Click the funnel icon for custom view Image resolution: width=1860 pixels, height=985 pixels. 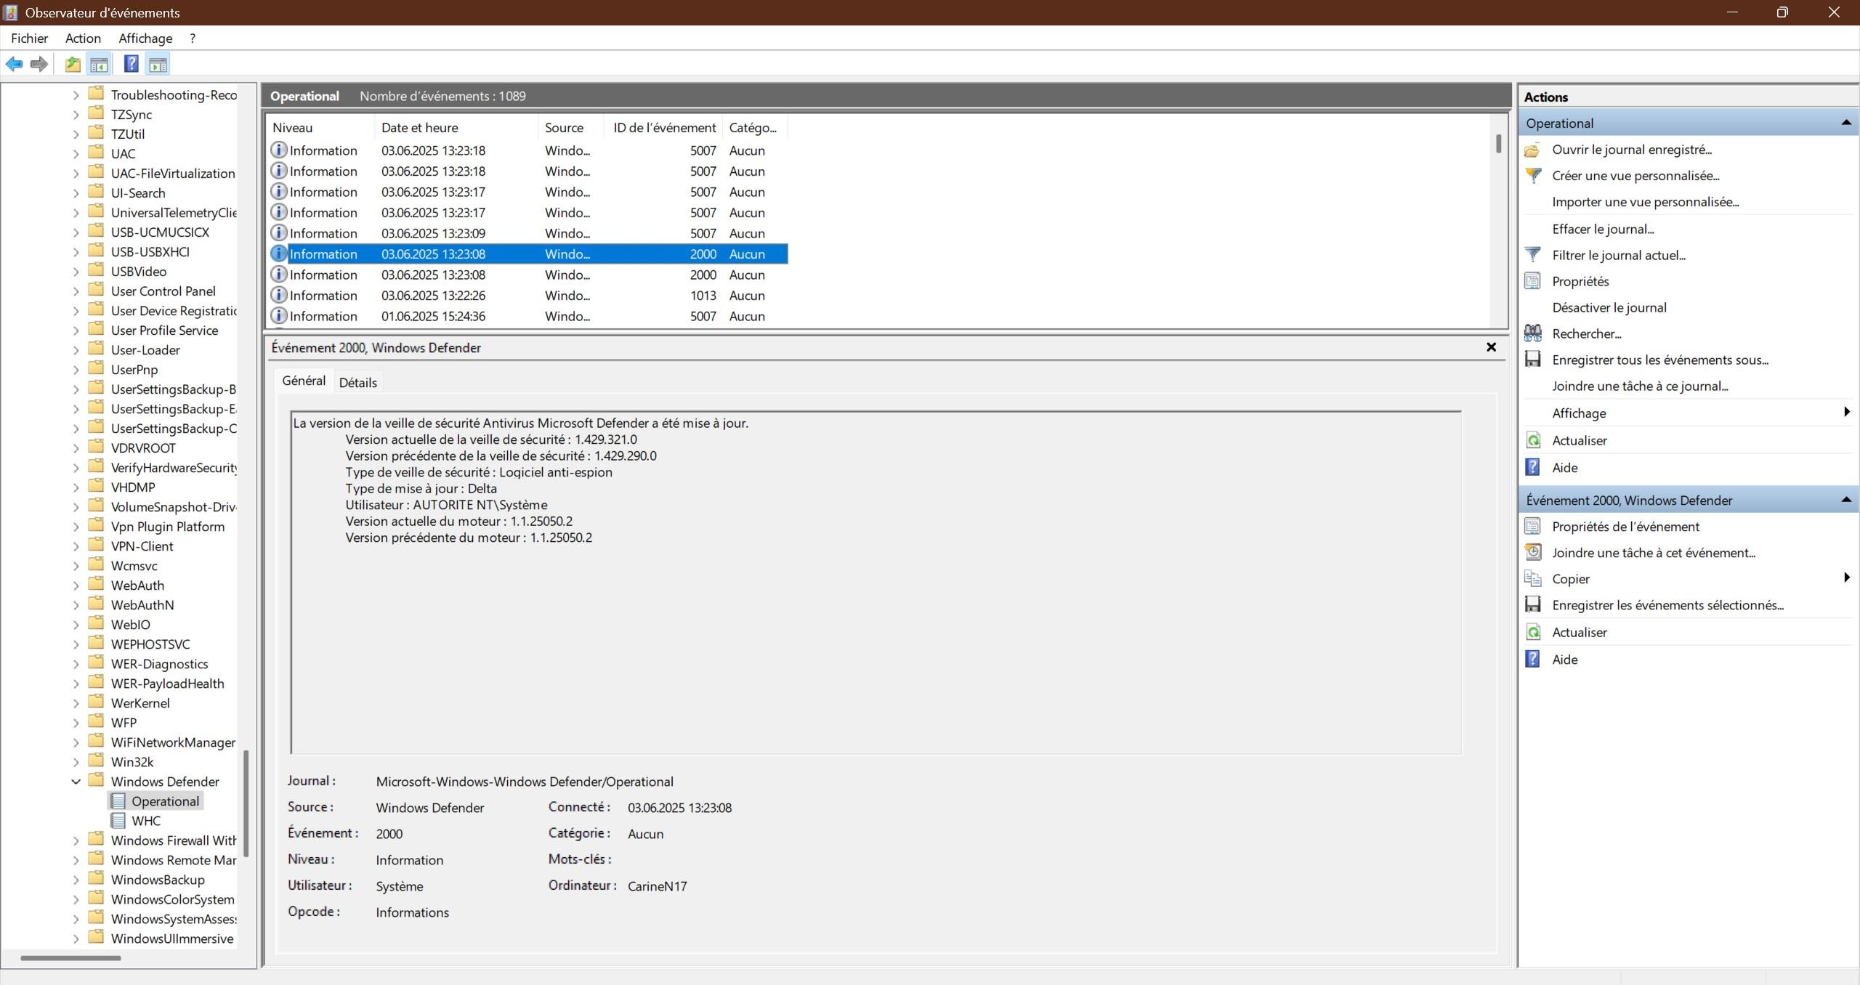pyautogui.click(x=1532, y=176)
